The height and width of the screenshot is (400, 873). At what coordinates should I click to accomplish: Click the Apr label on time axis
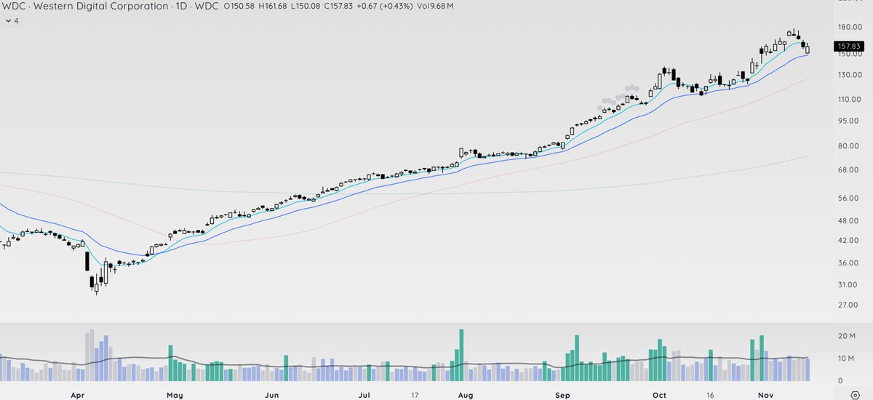pyautogui.click(x=76, y=396)
